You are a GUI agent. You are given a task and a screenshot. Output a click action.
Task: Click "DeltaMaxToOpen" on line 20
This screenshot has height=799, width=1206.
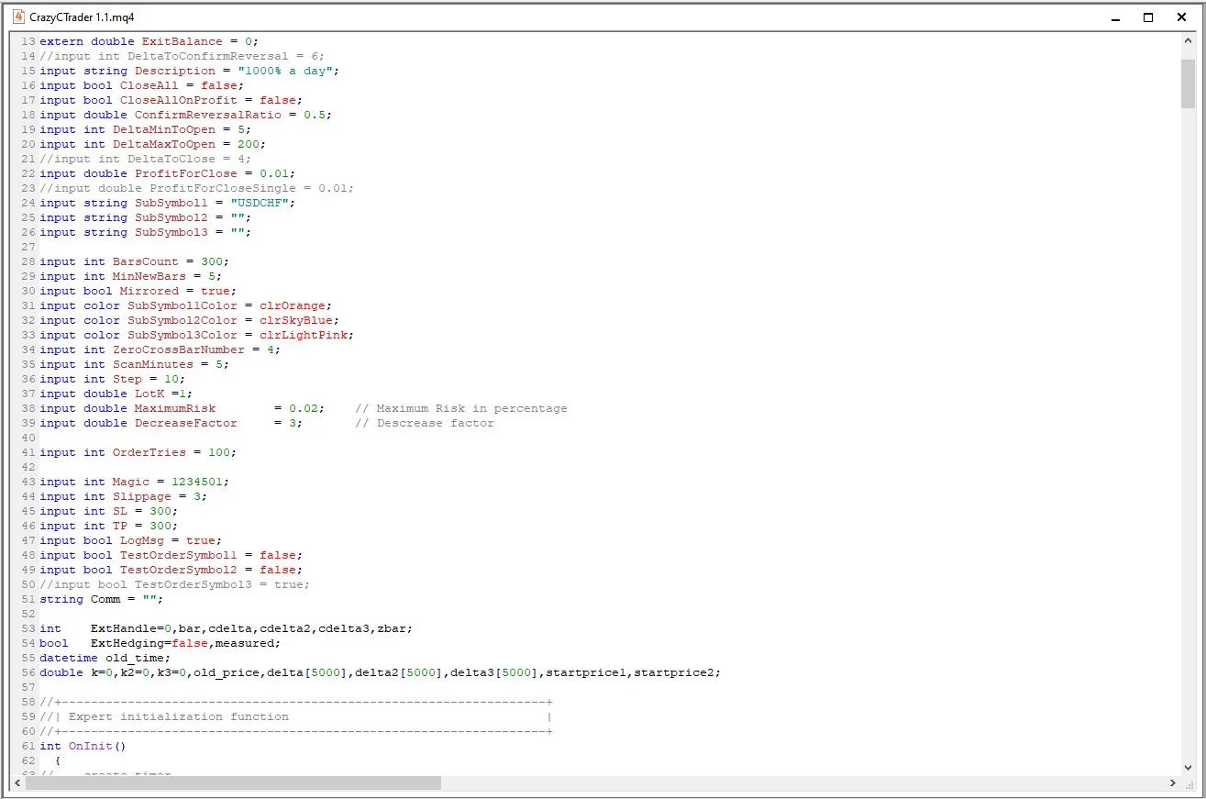[x=163, y=144]
